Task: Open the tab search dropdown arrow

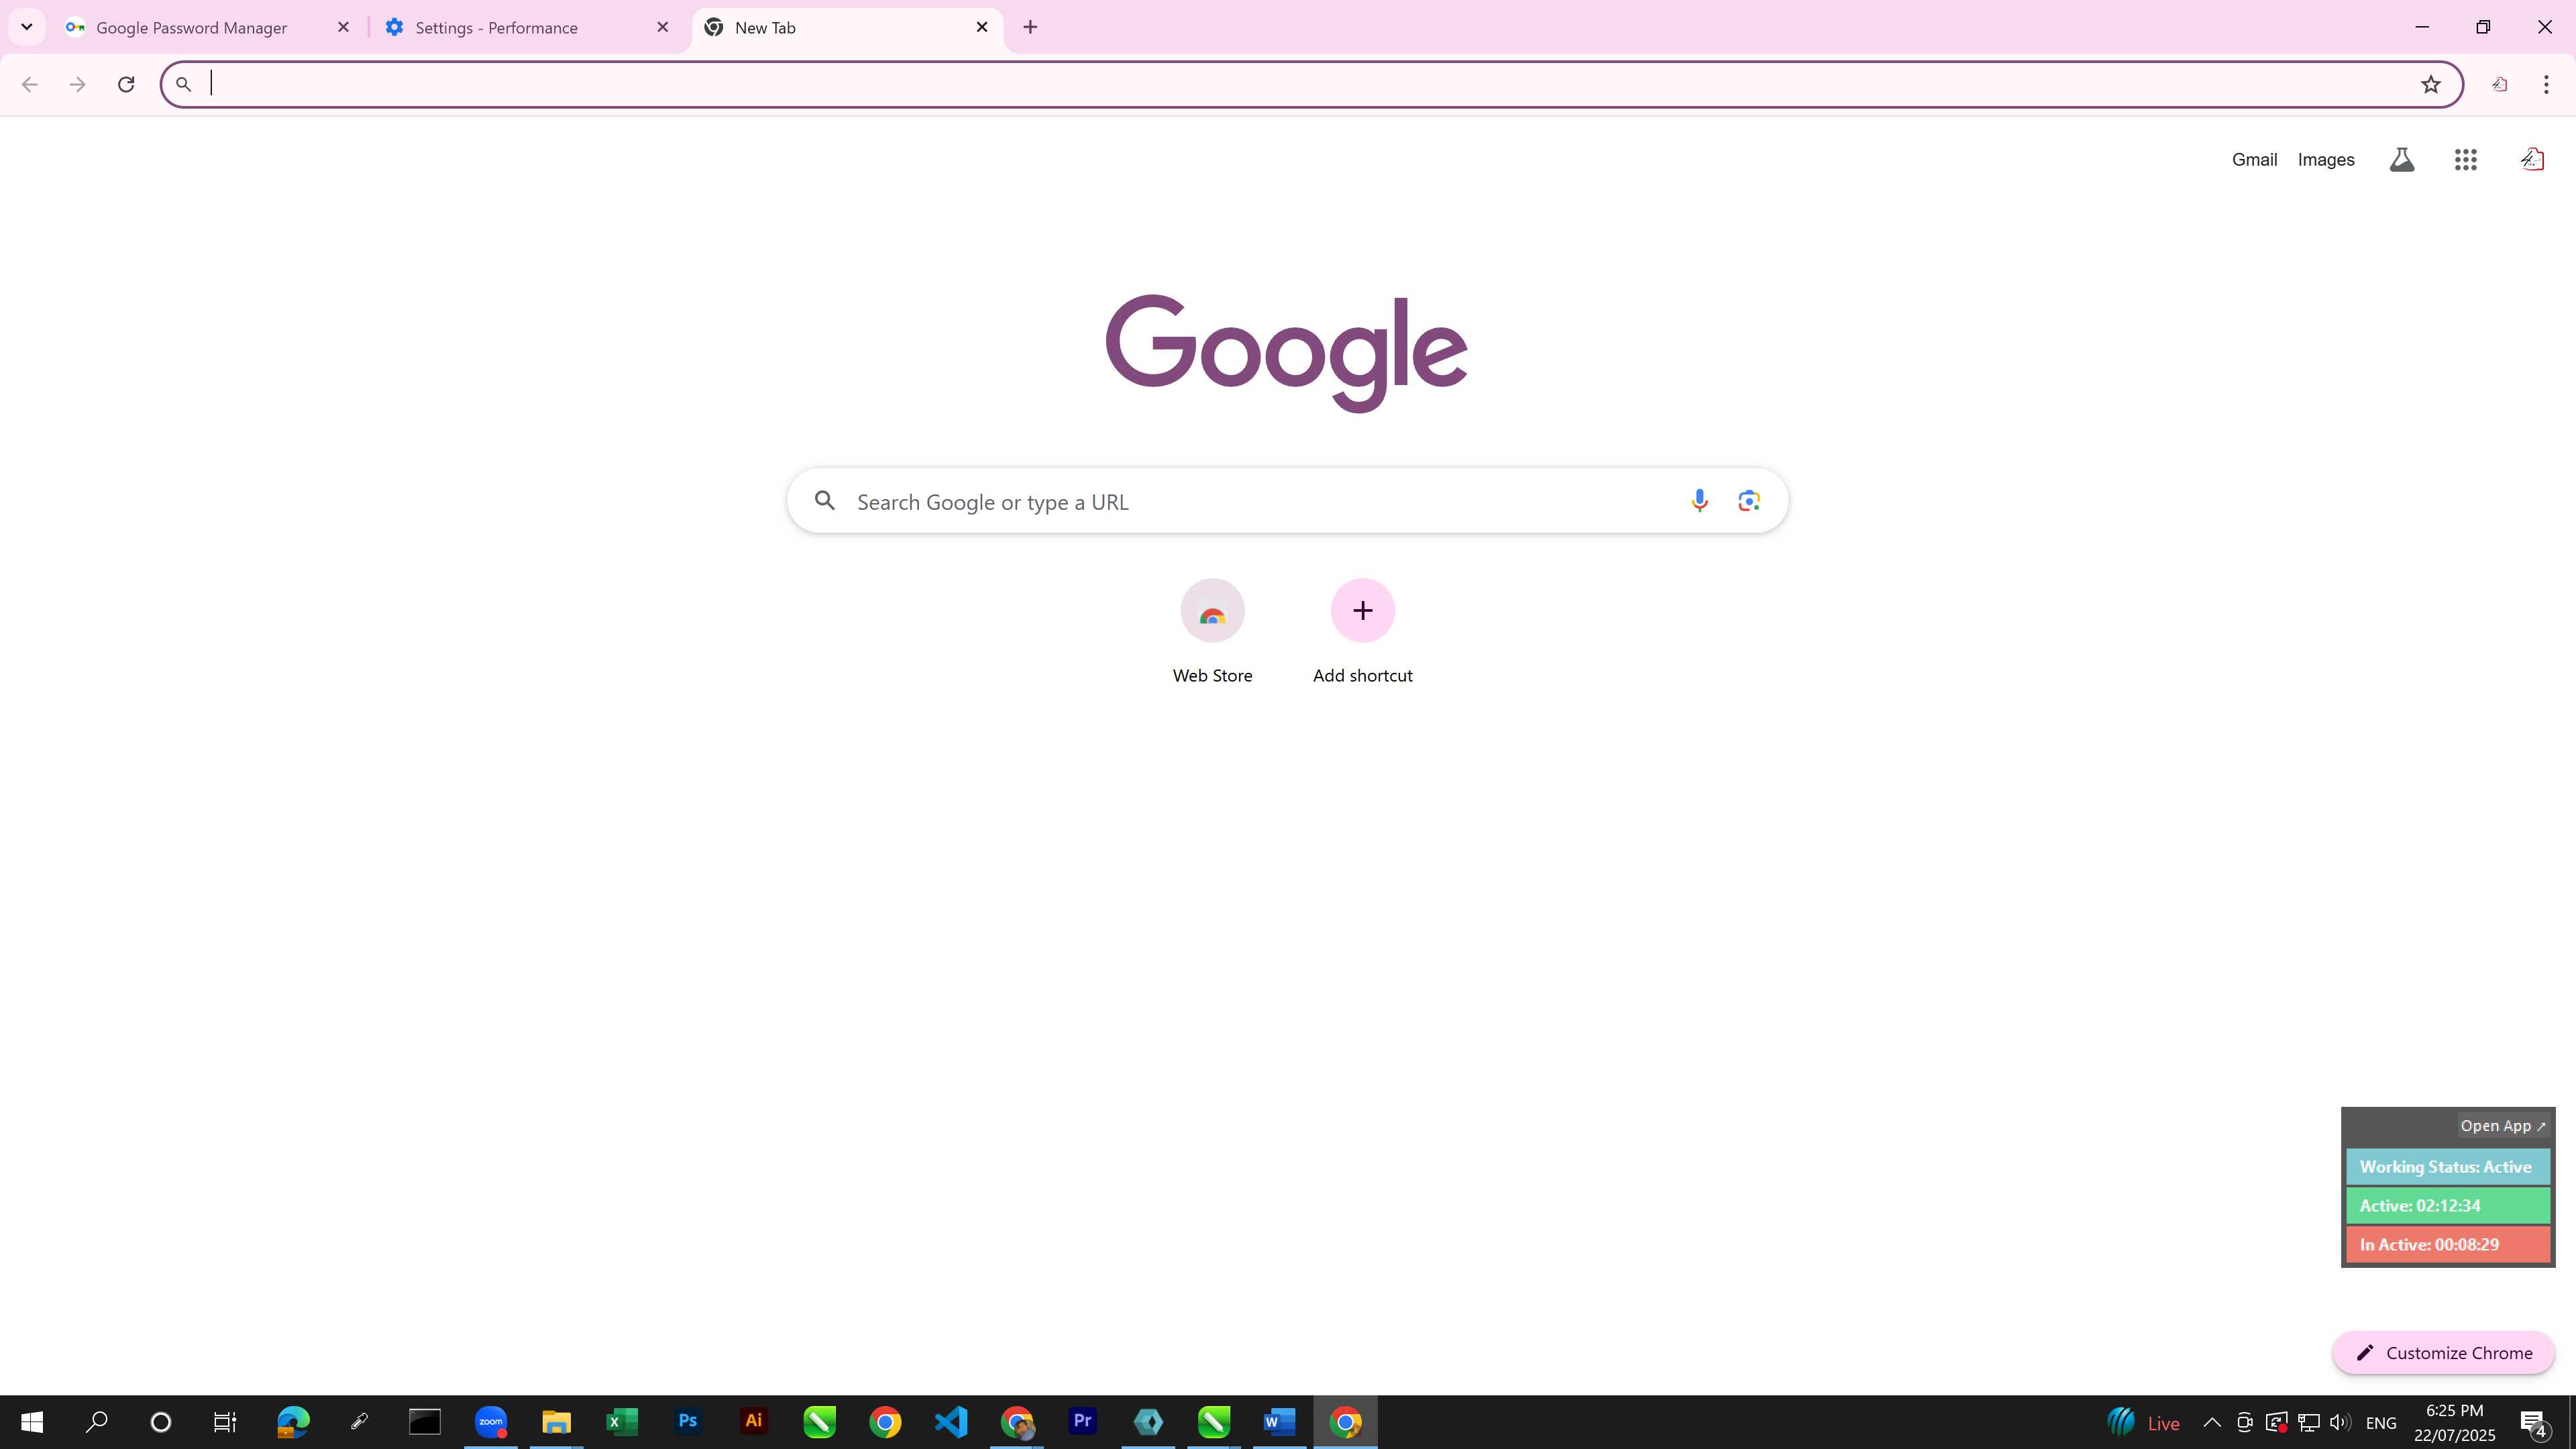Action: click(27, 27)
